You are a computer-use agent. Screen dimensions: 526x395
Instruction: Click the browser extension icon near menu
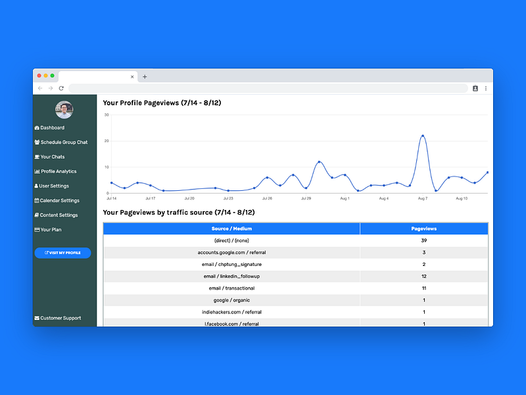point(475,88)
